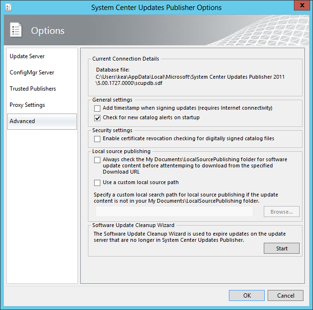Tick Always check the LocalSourcePublishing folder checkbox
Screen dimensions: 313x310
97,160
